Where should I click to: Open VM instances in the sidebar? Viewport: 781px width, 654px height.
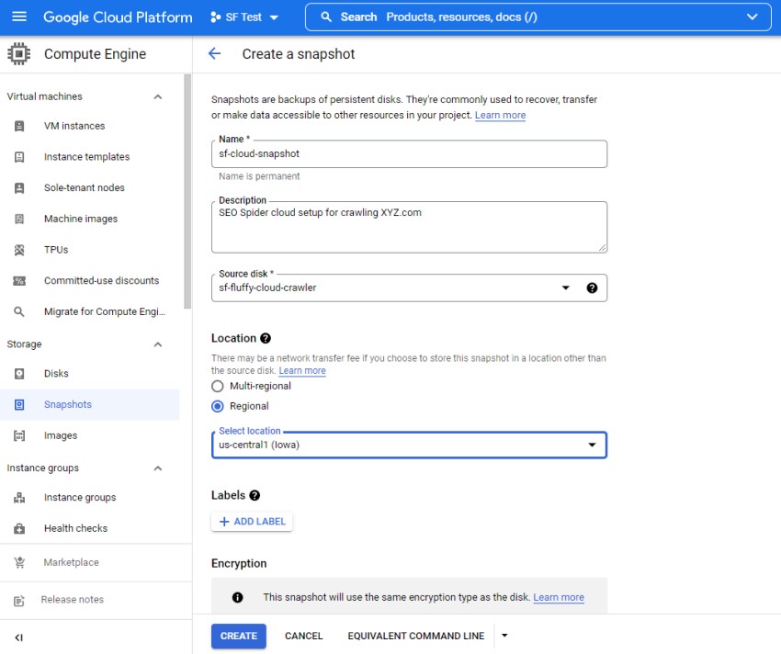click(74, 126)
